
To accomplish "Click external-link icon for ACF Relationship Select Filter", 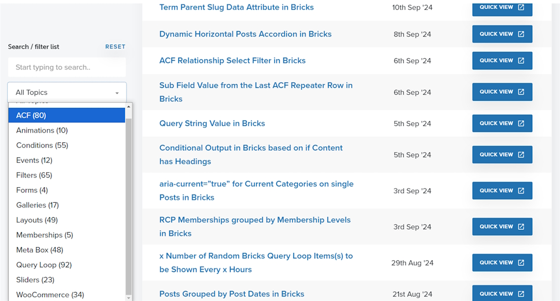I will (x=521, y=61).
